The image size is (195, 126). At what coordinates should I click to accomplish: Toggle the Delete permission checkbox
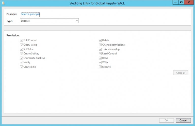(x=100, y=40)
